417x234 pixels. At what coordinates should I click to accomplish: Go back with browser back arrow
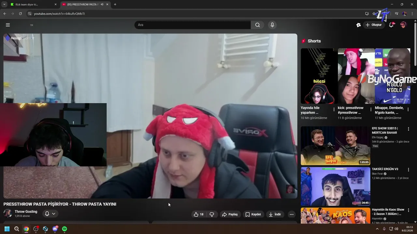tap(5, 14)
